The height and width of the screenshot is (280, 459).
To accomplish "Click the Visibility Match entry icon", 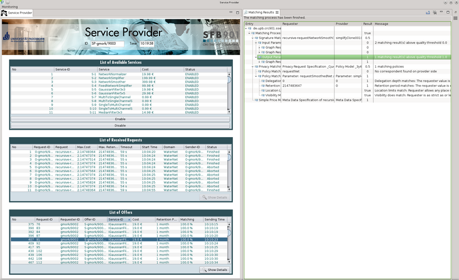I will click(x=263, y=95).
